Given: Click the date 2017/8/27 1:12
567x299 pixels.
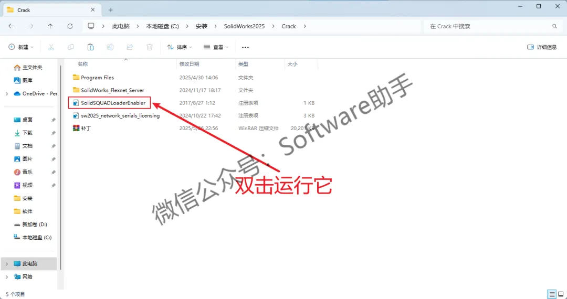Looking at the screenshot, I should click(x=197, y=103).
